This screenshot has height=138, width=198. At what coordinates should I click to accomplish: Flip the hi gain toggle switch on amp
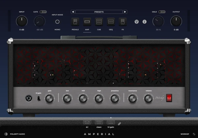click(39, 99)
